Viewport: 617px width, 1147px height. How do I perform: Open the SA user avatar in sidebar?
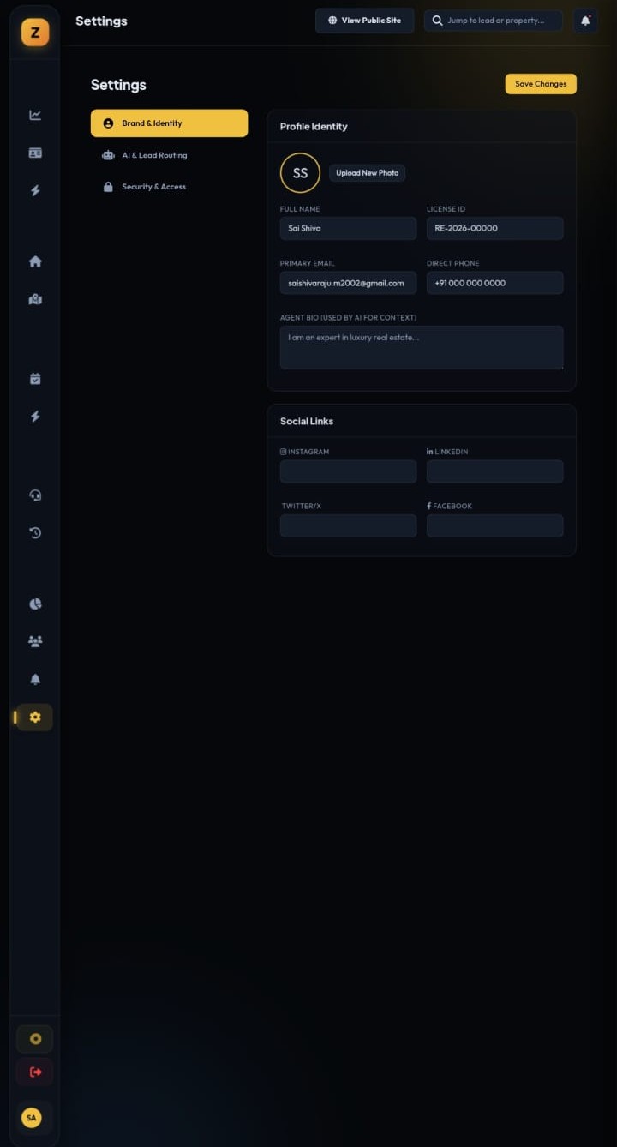(x=32, y=1118)
